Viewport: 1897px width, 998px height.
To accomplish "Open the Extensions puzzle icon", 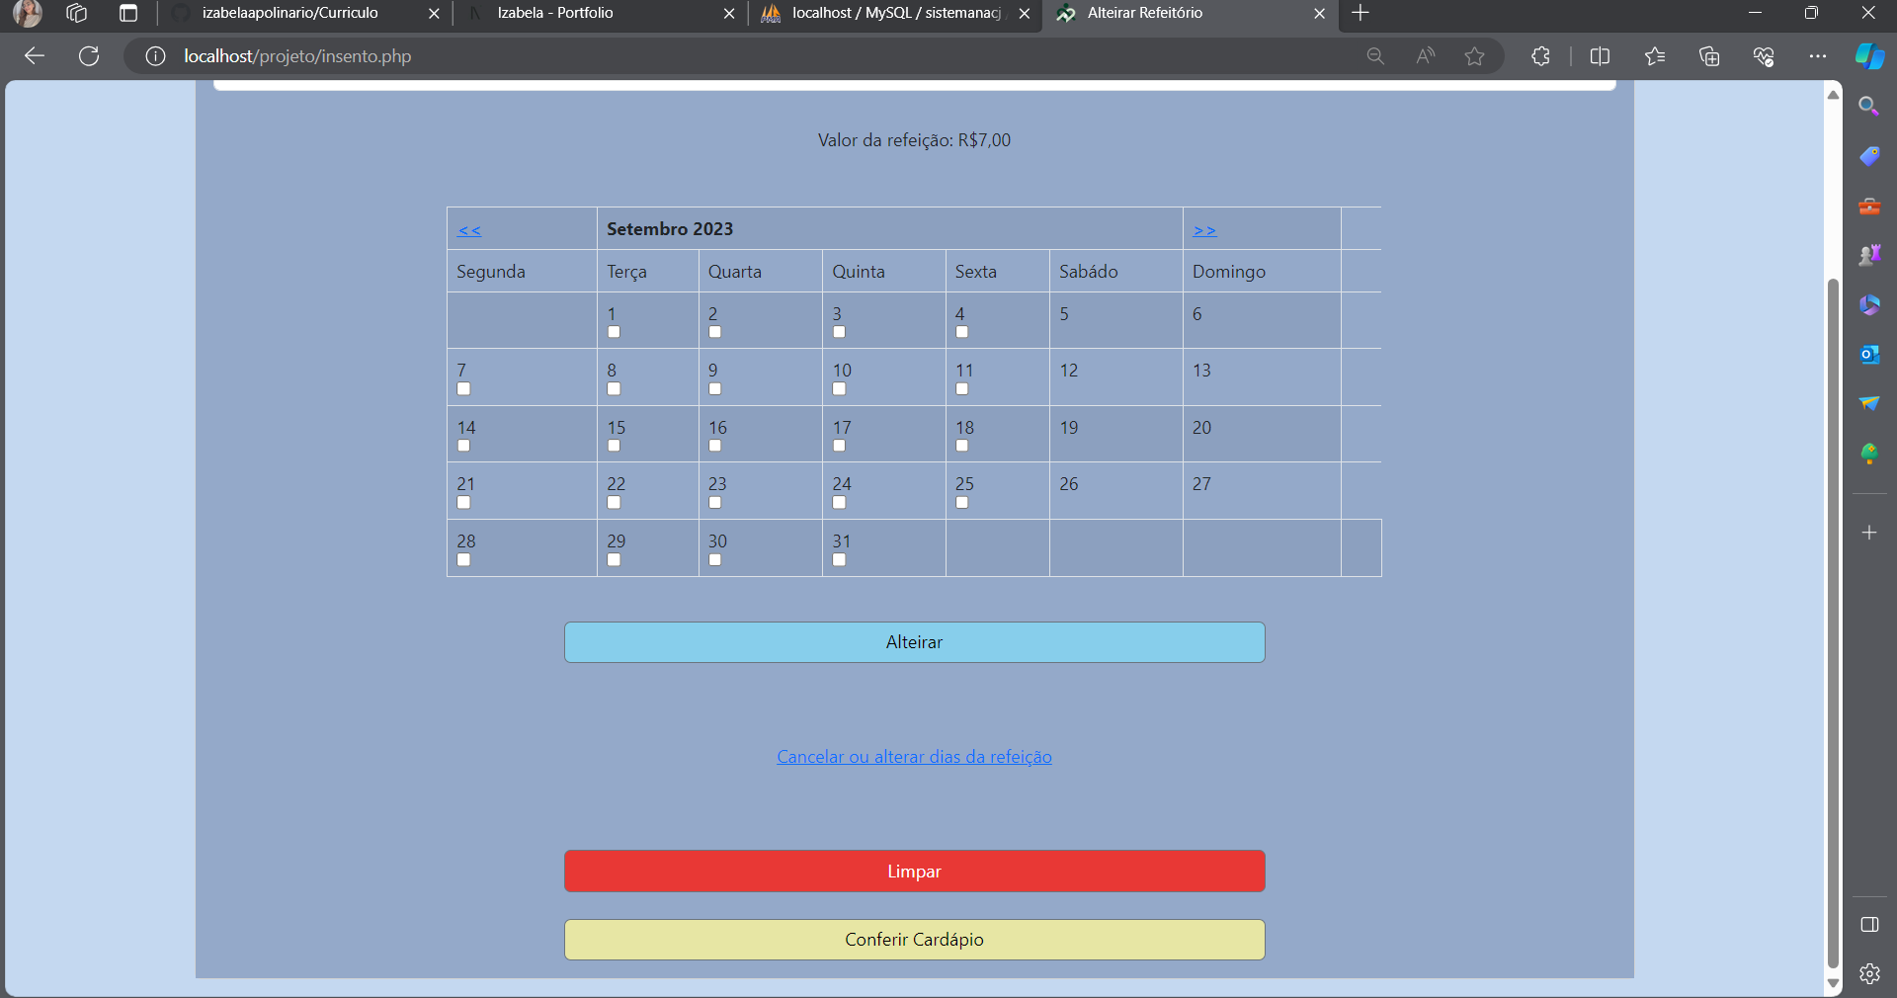I will pos(1540,56).
